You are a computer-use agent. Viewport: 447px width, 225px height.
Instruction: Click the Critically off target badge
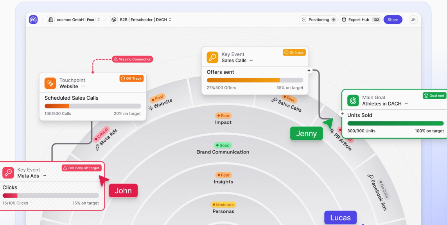point(82,168)
